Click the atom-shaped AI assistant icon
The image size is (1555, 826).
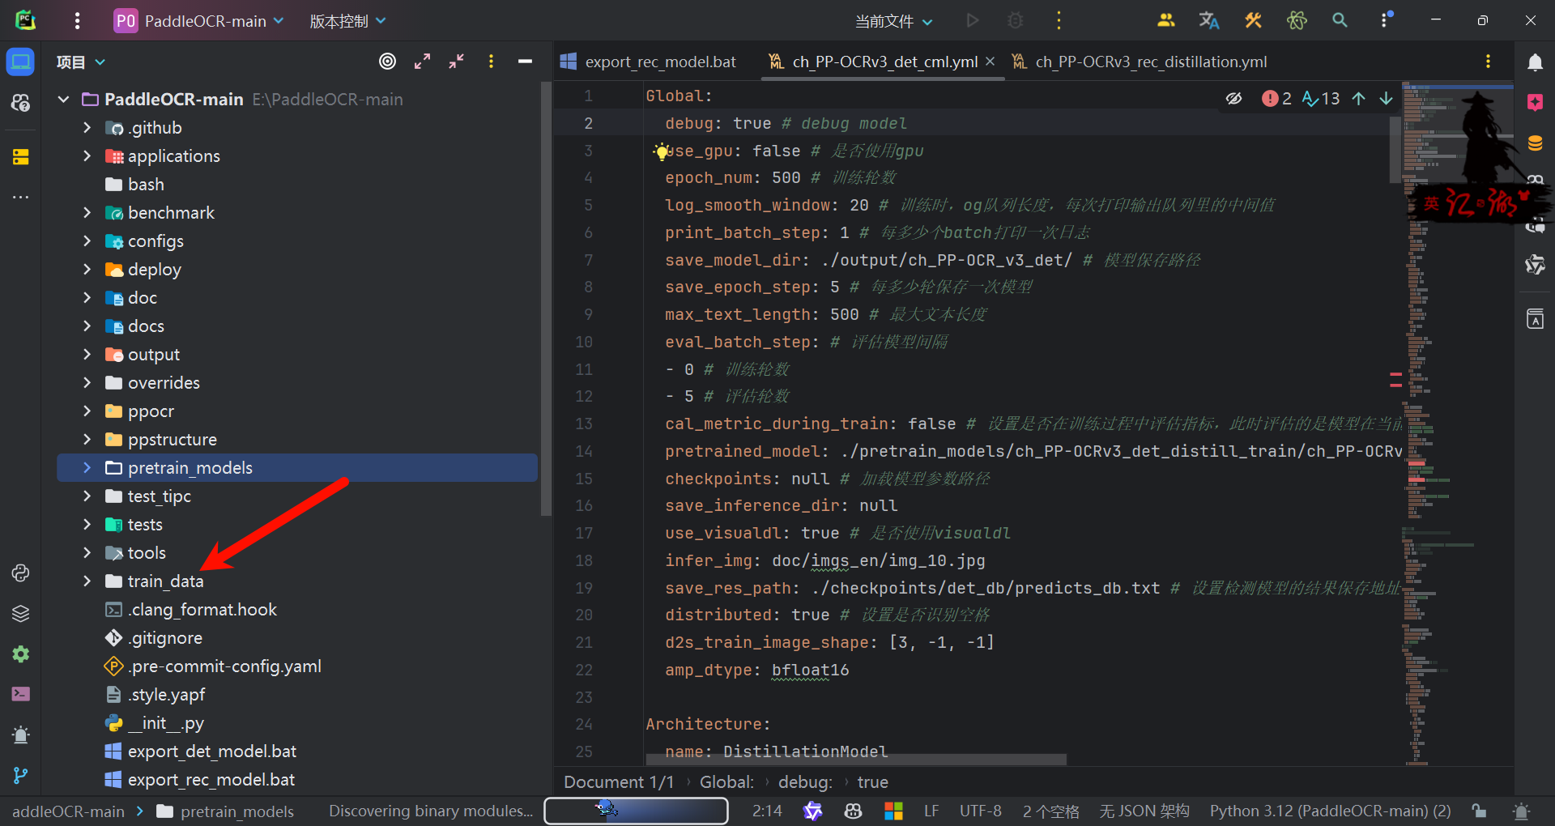(x=1297, y=21)
